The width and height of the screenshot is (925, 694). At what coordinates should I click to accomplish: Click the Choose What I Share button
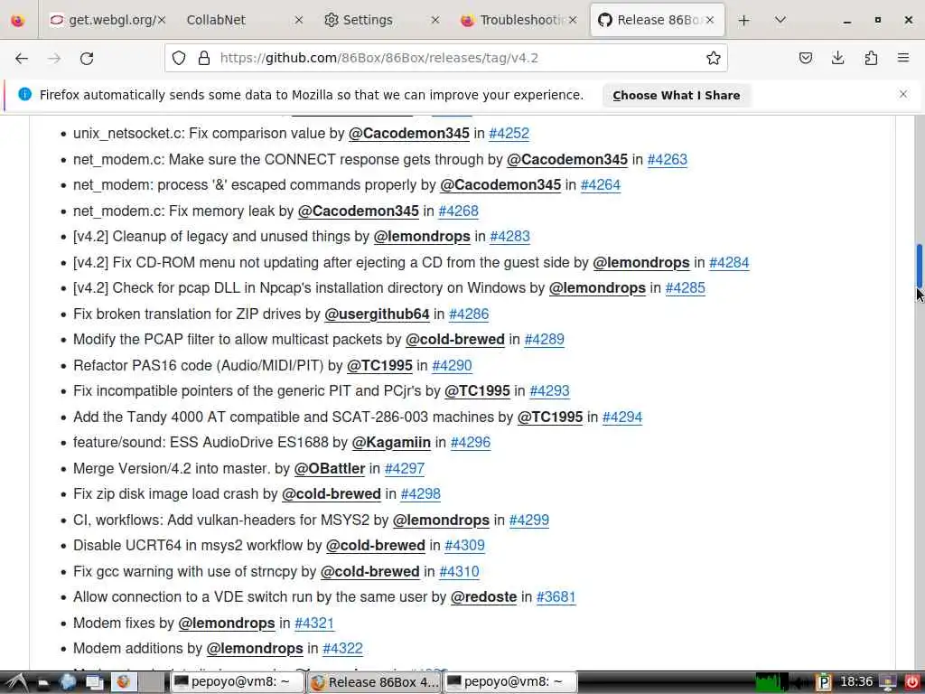[676, 95]
